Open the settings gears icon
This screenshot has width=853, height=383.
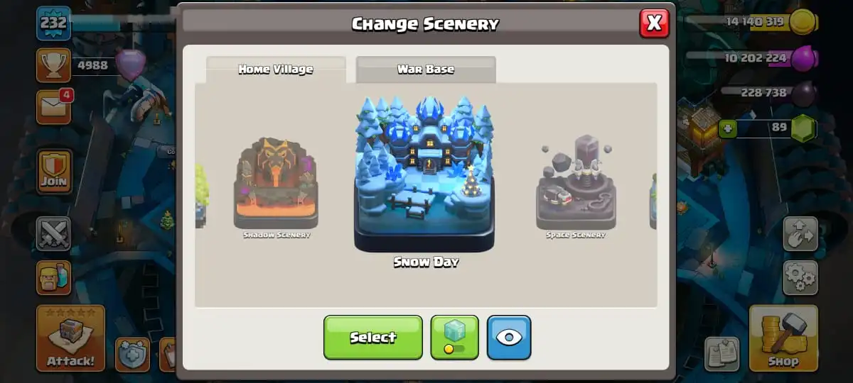(800, 277)
